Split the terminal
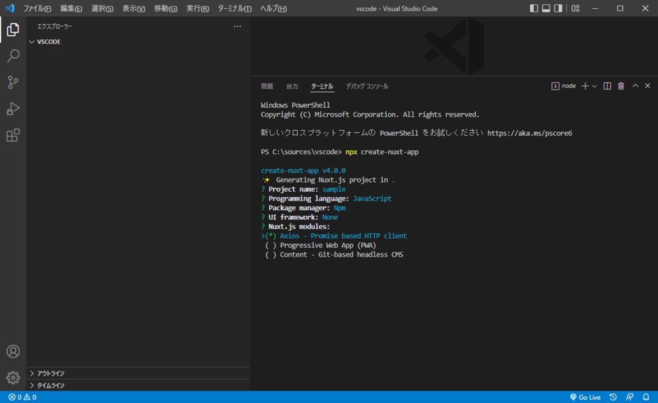Image resolution: width=658 pixels, height=403 pixels. tap(607, 86)
